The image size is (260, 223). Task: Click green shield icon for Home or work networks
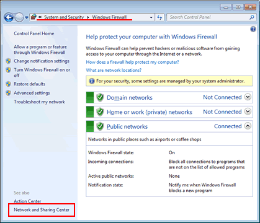coord(100,112)
